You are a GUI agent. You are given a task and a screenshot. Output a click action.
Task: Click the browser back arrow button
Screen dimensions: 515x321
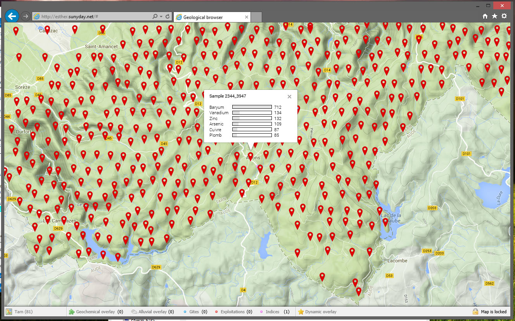(x=12, y=16)
